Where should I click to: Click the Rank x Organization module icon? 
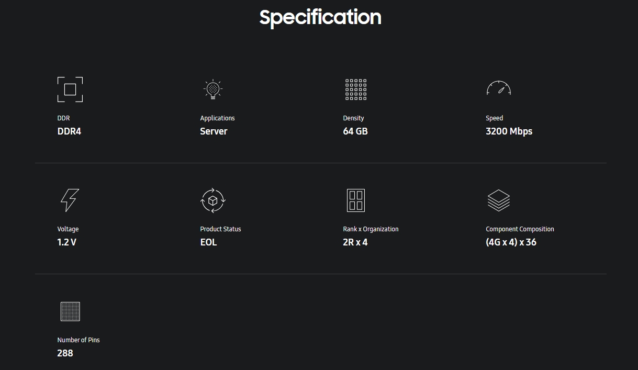point(356,200)
